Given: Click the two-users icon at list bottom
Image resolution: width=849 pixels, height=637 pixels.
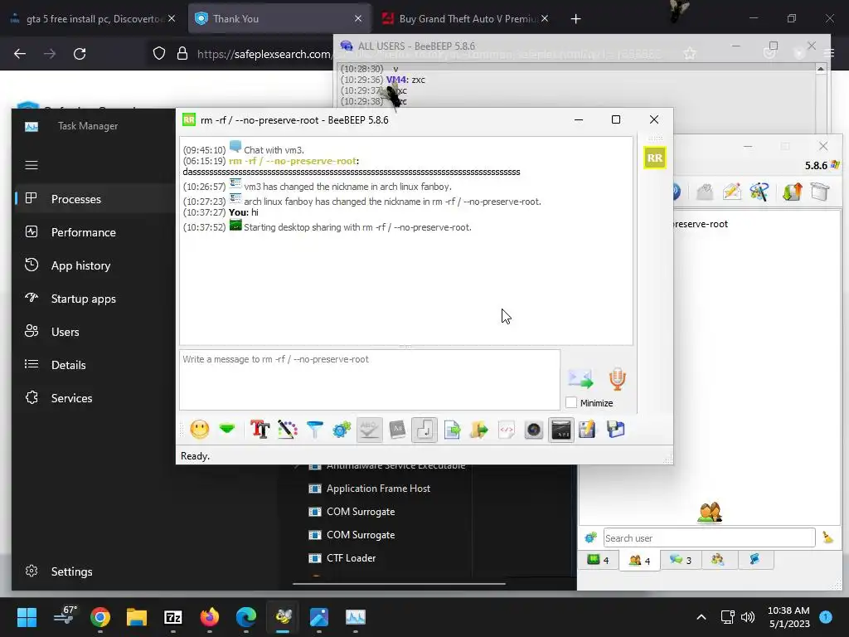Looking at the screenshot, I should (x=710, y=513).
